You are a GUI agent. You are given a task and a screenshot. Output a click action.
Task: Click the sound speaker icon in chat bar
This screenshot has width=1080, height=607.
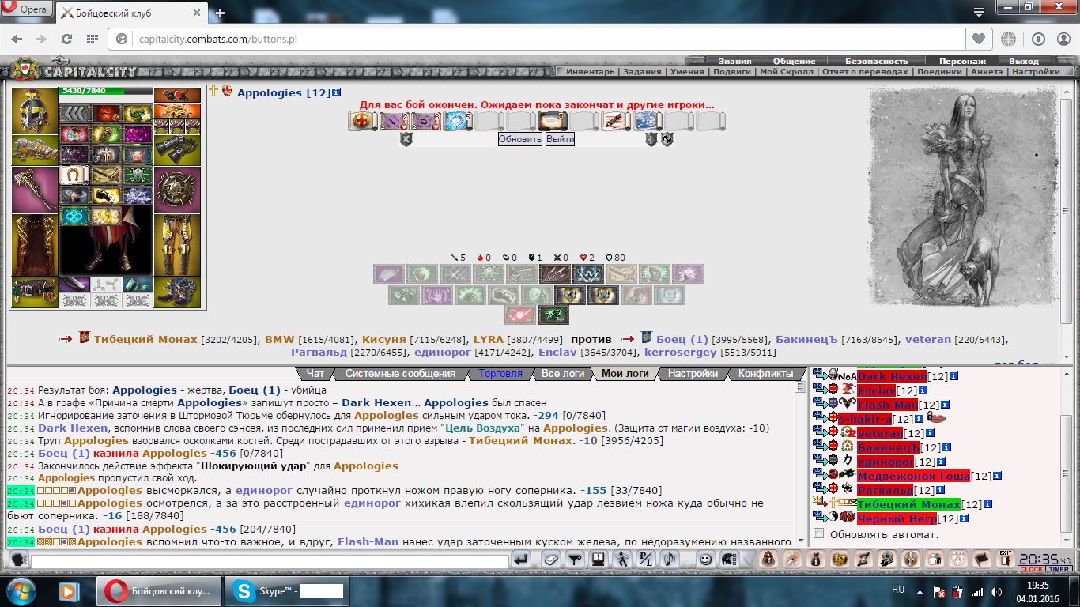(x=670, y=560)
